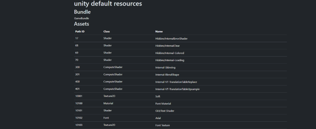Click the Hidden/InternalErrorShader name

(x=171, y=38)
